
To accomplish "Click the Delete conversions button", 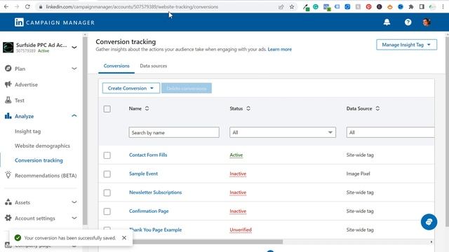I will click(187, 88).
